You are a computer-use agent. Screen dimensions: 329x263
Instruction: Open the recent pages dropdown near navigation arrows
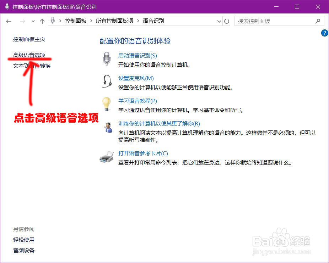point(33,21)
